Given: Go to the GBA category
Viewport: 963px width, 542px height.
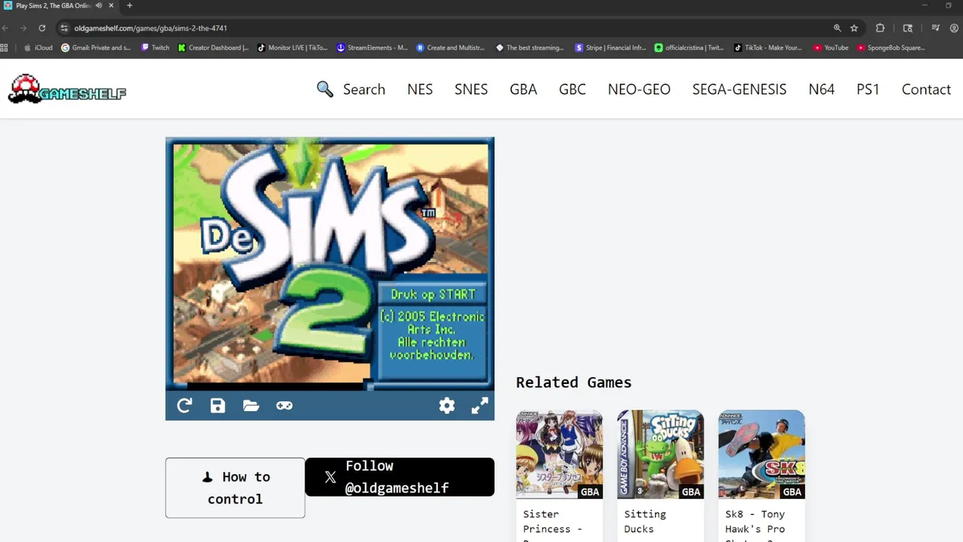Looking at the screenshot, I should coord(524,89).
